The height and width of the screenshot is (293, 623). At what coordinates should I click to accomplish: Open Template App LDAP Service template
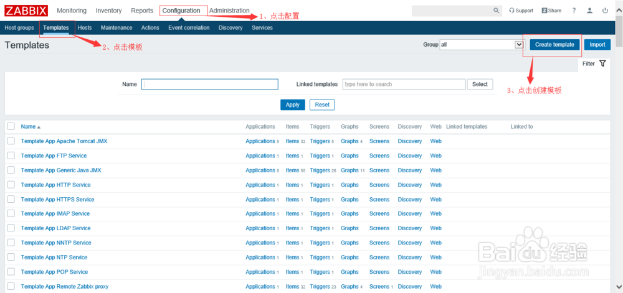[55, 228]
